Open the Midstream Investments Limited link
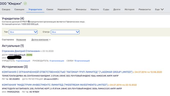The height and width of the screenshot is (96, 170). [x=55, y=85]
